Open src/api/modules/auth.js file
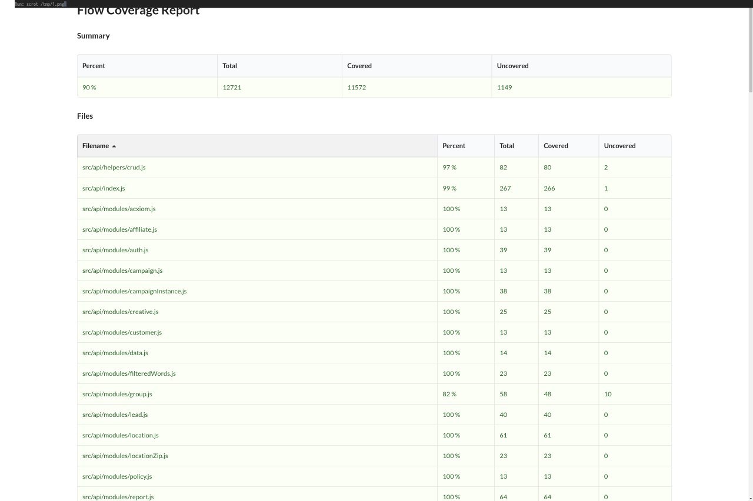Screen dimensions: 753x501 coord(115,250)
